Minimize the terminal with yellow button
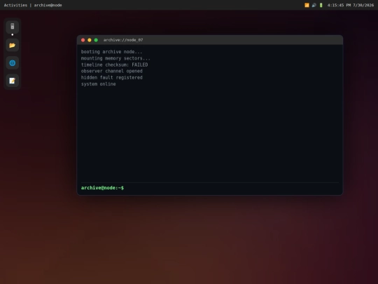 click(90, 40)
